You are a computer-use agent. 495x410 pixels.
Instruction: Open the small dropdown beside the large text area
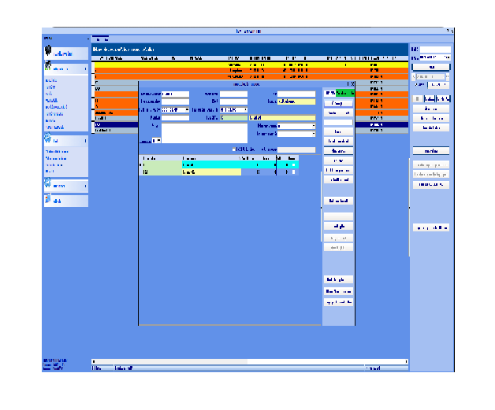(x=156, y=140)
